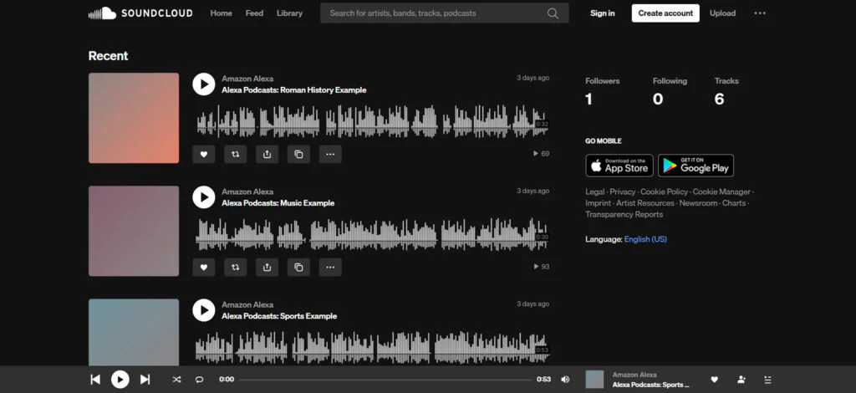This screenshot has width=856, height=393.
Task: Open Imprint link
Action: pyautogui.click(x=599, y=203)
